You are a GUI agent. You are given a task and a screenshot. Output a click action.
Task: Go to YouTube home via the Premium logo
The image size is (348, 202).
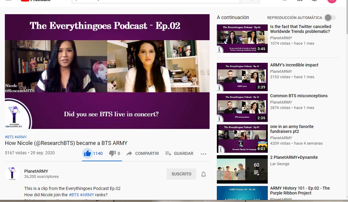coord(35,1)
